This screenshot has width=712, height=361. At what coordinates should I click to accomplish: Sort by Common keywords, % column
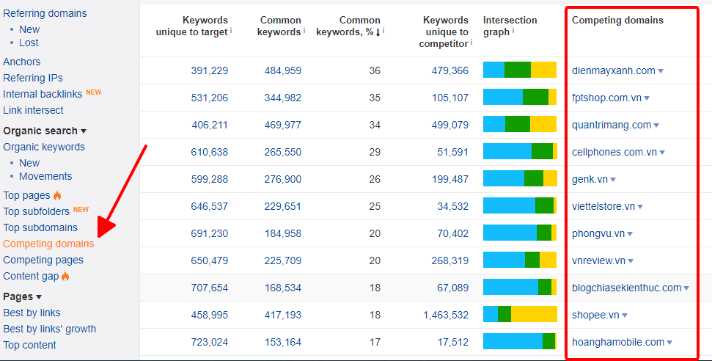click(x=348, y=26)
